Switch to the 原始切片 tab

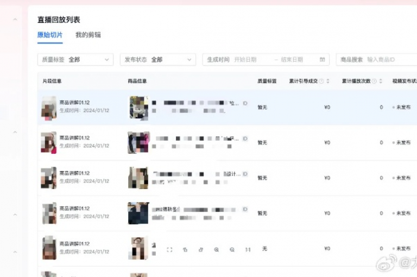point(50,35)
